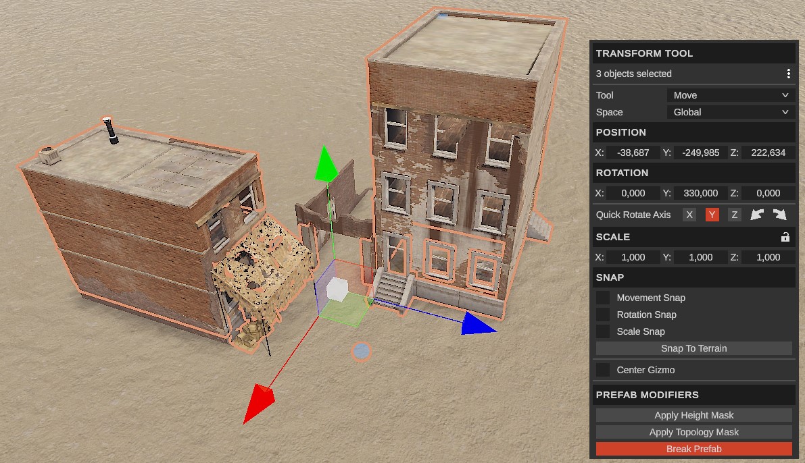Enable Movement Snap checkbox
This screenshot has height=463, width=805.
tap(603, 298)
